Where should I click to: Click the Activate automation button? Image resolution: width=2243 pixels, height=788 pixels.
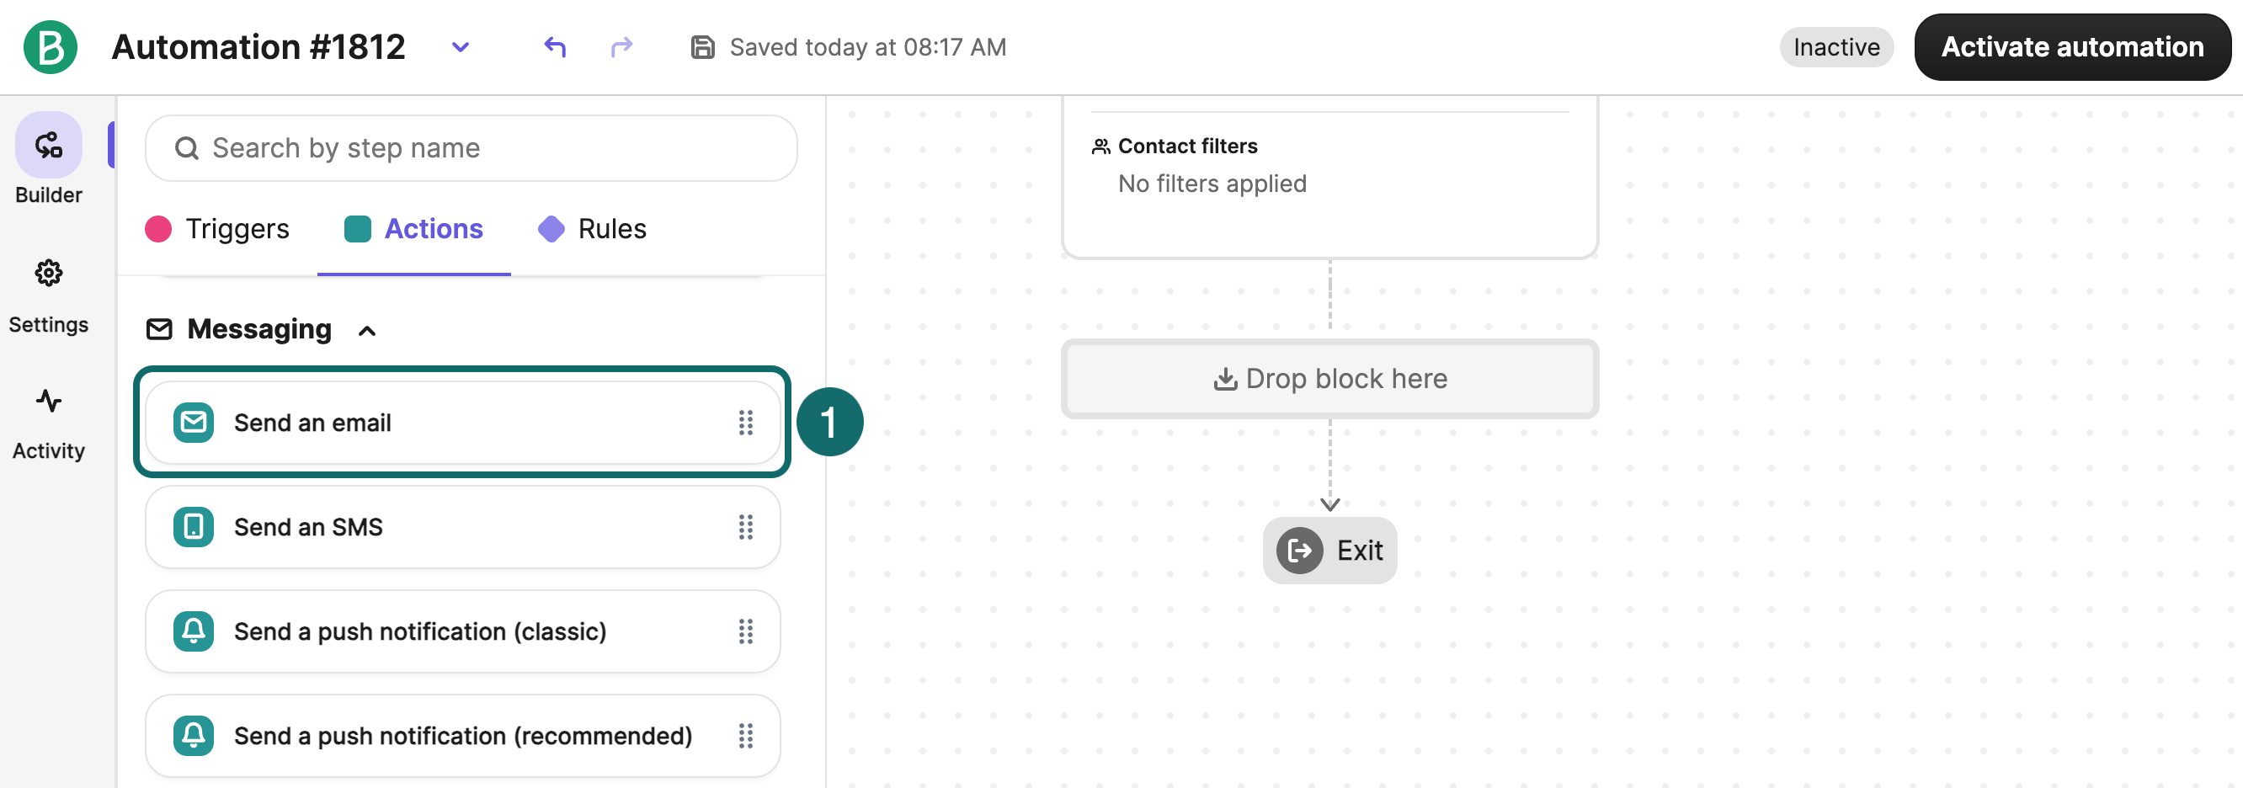2072,47
